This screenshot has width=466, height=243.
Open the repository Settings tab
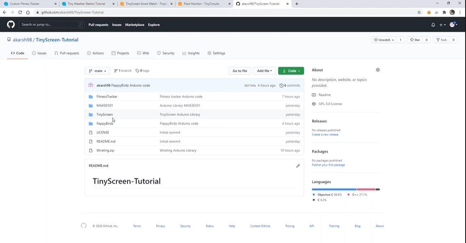pyautogui.click(x=216, y=53)
